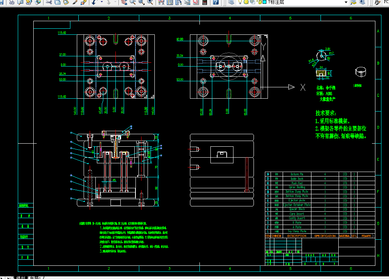Open the Layer Properties Manager icon
The image size is (389, 279).
pyautogui.click(x=231, y=2)
